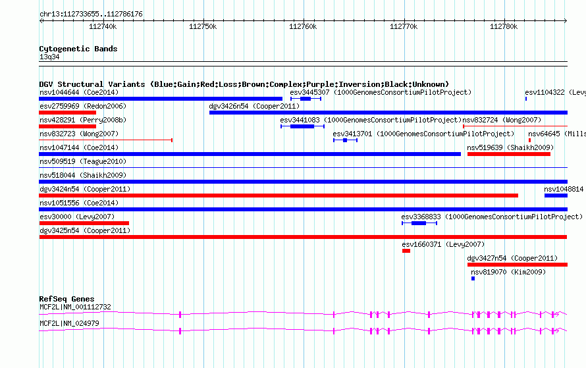Click the esv1660371 (Levy2007) small red bar
The height and width of the screenshot is (368, 586).
[x=406, y=251]
